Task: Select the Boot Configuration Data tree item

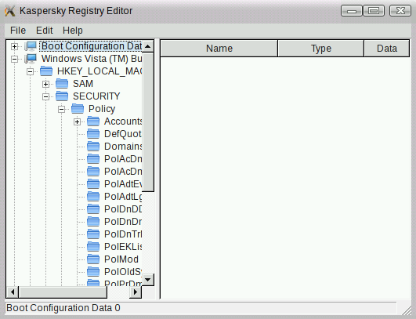Action: pyautogui.click(x=91, y=46)
